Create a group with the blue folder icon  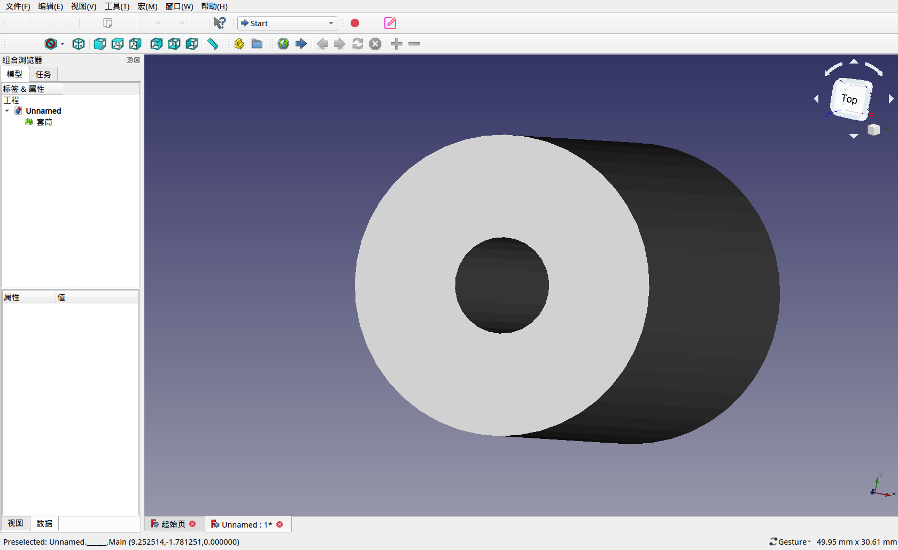coord(257,44)
